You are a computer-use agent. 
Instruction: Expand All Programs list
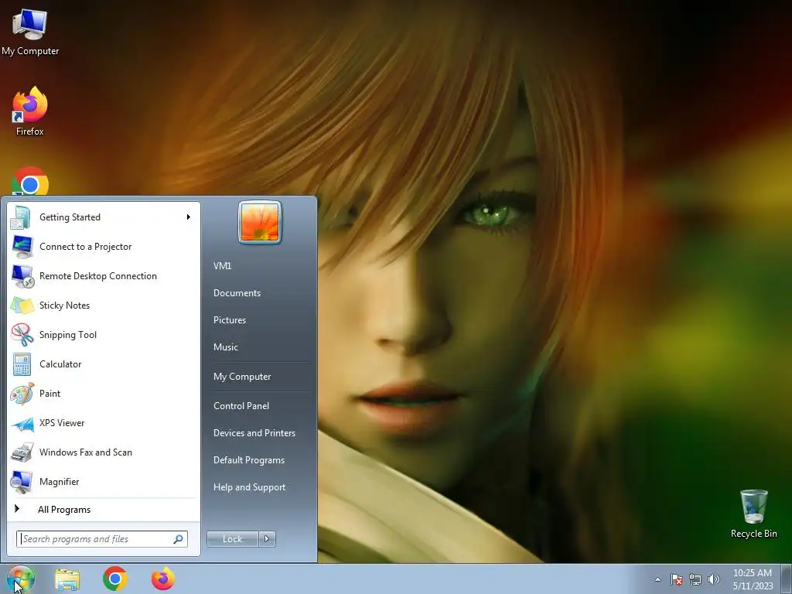(64, 510)
